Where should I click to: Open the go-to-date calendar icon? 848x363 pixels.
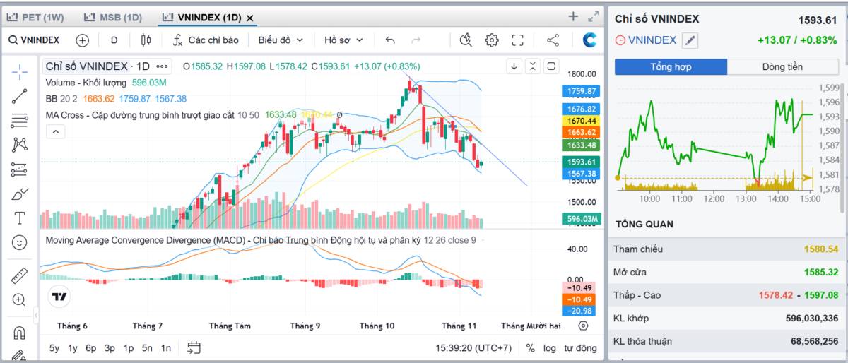[194, 347]
